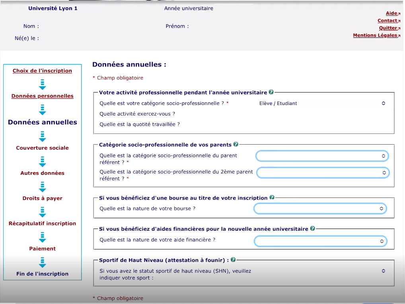
Task: Click the right-side page scrollbar
Action: [x=403, y=151]
